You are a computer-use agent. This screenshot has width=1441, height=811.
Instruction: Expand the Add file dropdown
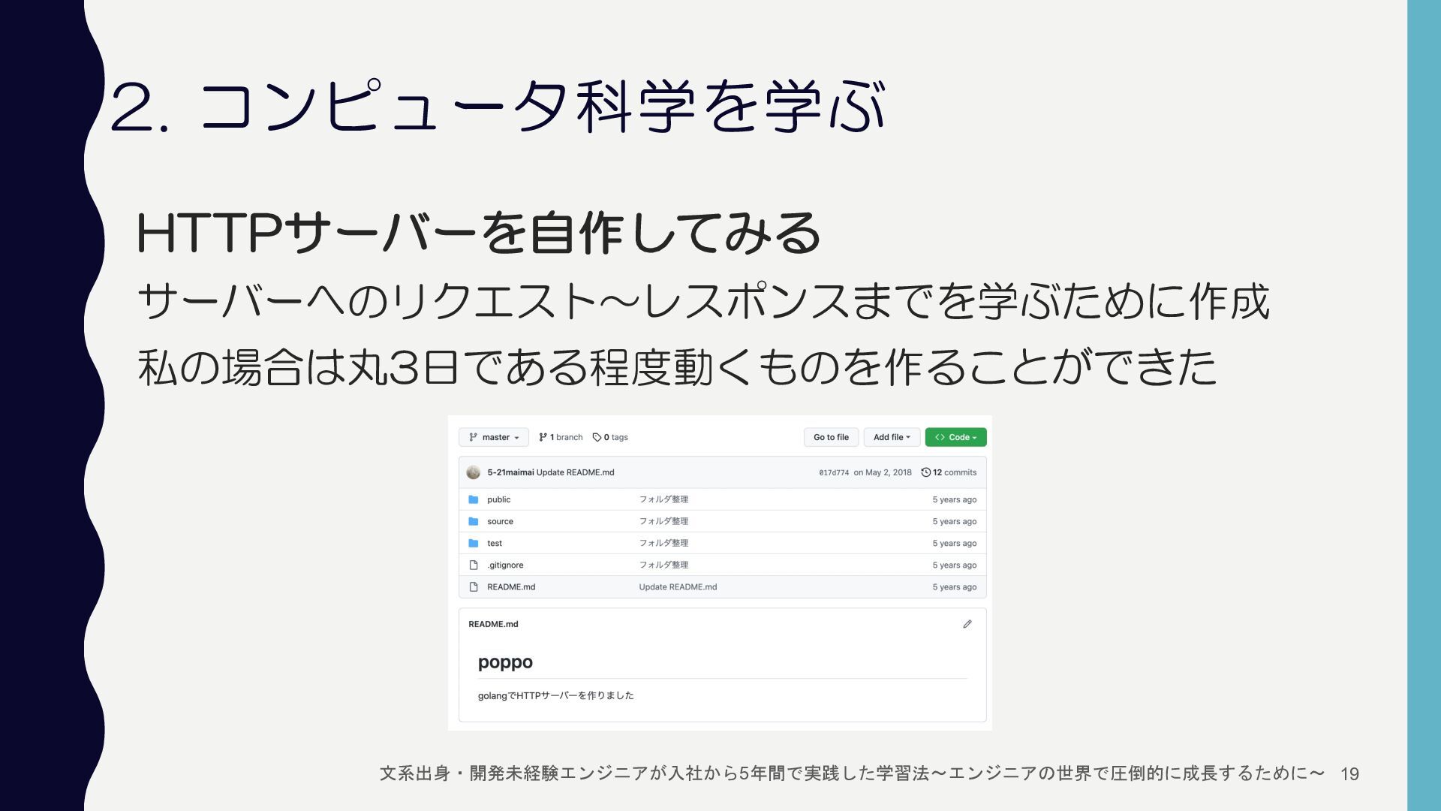point(892,437)
